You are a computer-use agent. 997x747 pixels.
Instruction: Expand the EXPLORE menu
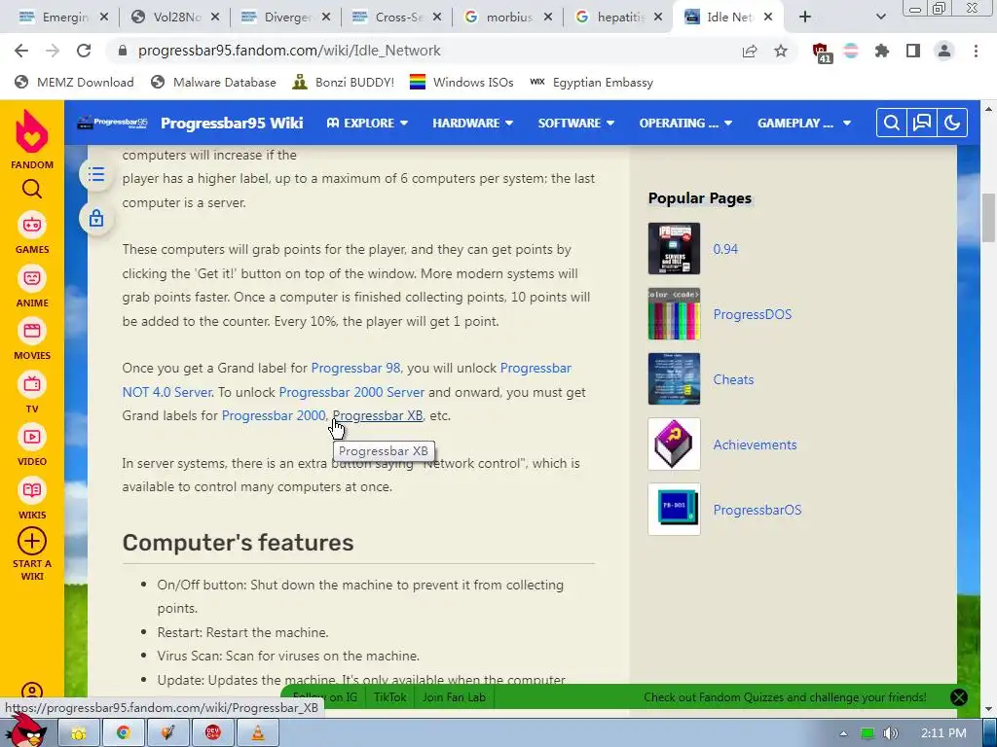367,123
